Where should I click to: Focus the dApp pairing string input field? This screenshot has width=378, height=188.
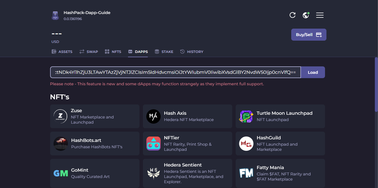(x=175, y=72)
